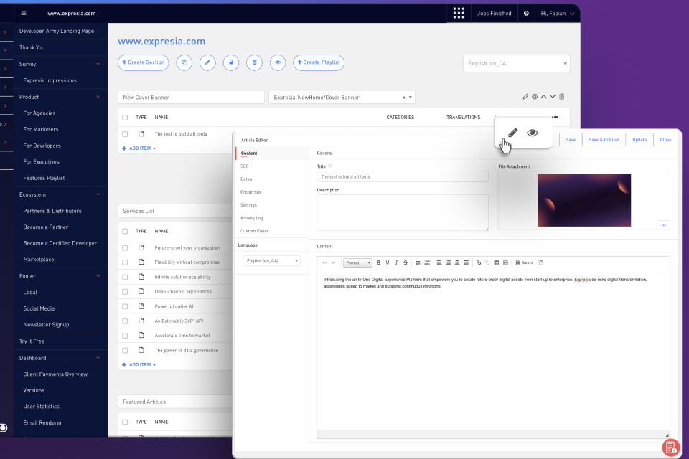Open the hamburger menu in the top bar

click(x=24, y=13)
